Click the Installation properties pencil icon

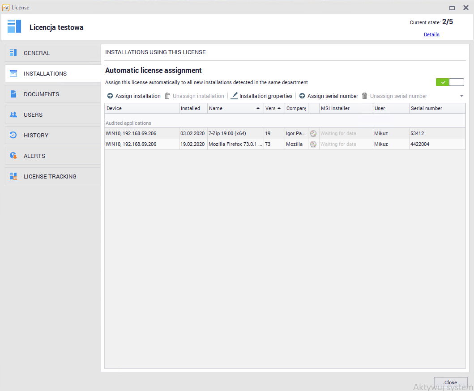(x=234, y=96)
